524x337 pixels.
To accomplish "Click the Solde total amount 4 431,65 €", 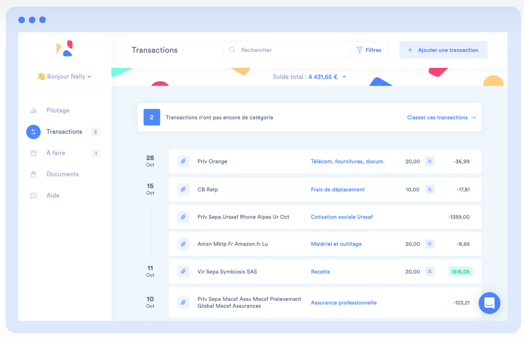I will [x=323, y=77].
